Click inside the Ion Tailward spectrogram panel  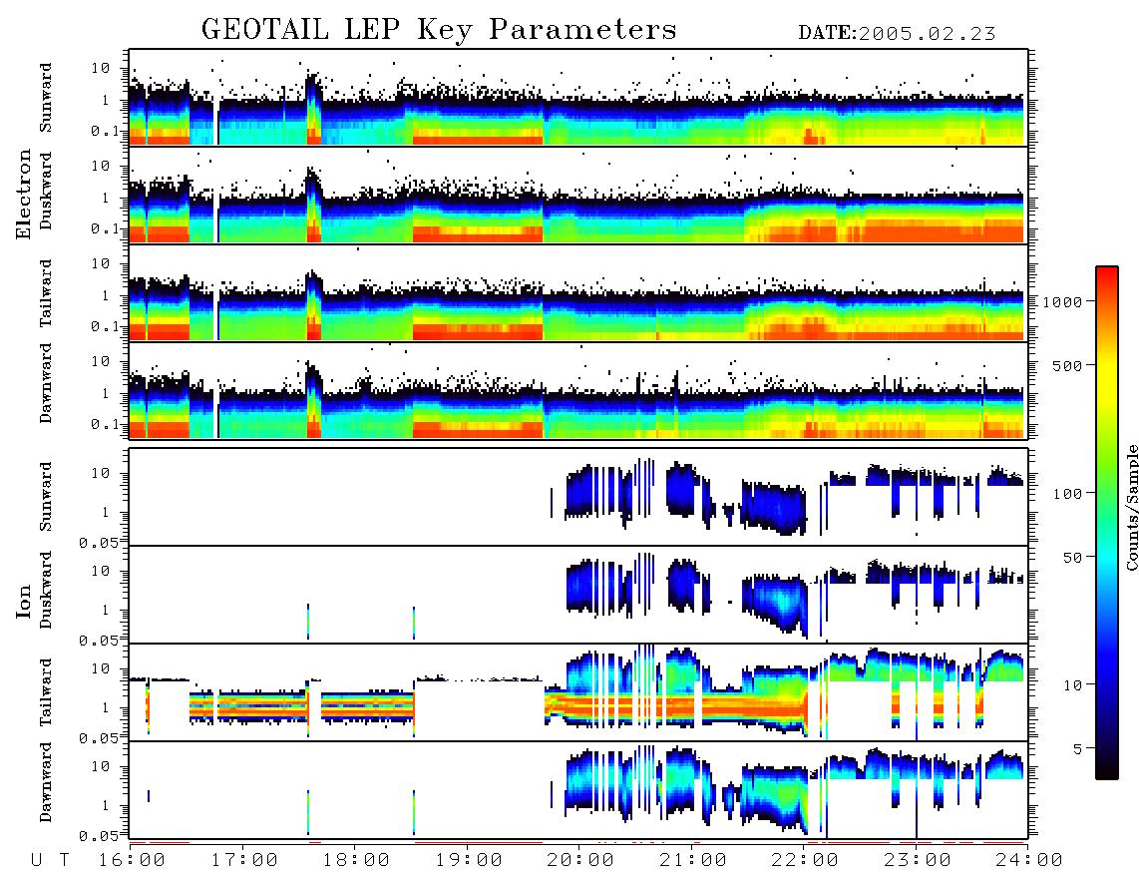[x=578, y=692]
